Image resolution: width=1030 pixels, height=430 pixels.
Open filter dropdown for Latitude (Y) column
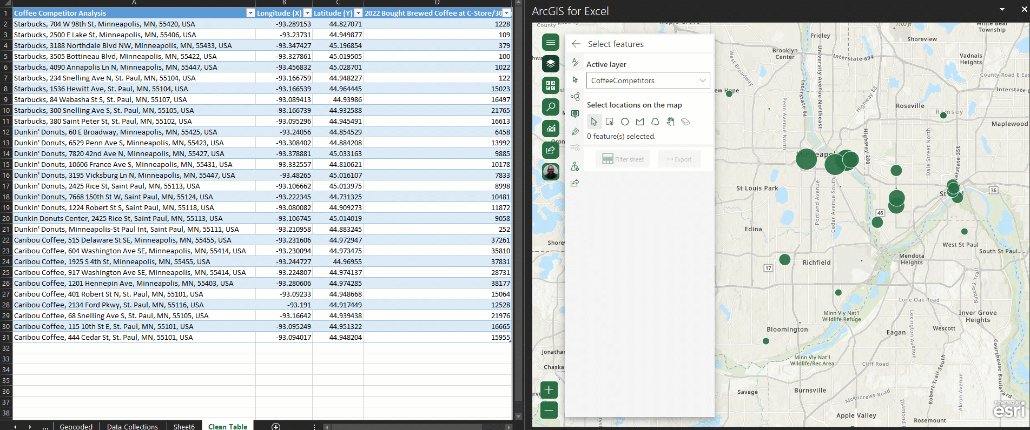[358, 13]
